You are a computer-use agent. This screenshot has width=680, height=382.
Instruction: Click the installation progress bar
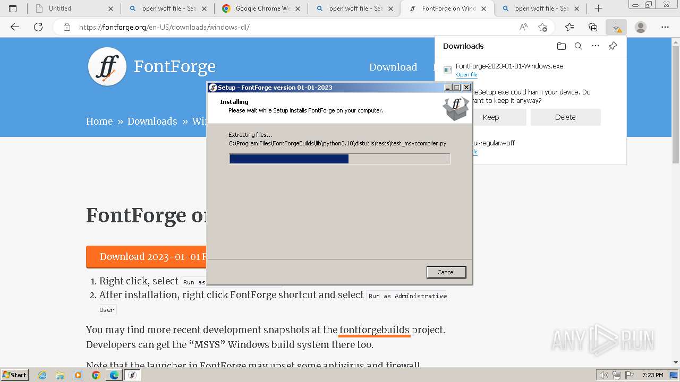click(339, 159)
